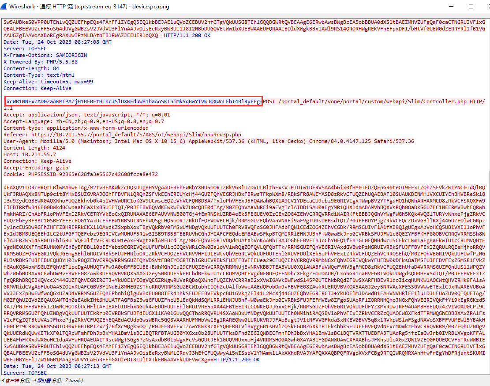
Task: Click Content-type: application/x-www-form-urlencoded line
Action: coord(76,128)
